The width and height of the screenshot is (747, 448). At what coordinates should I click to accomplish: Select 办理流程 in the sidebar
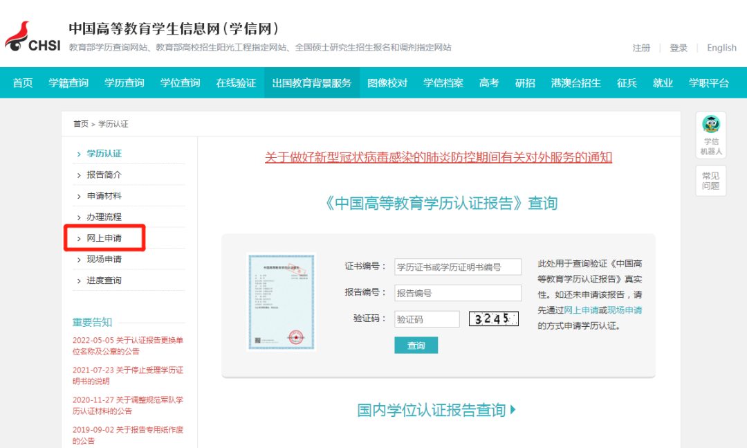[104, 217]
